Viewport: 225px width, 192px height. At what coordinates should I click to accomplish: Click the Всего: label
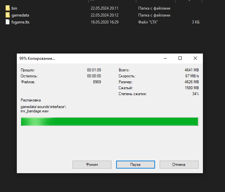(124, 70)
